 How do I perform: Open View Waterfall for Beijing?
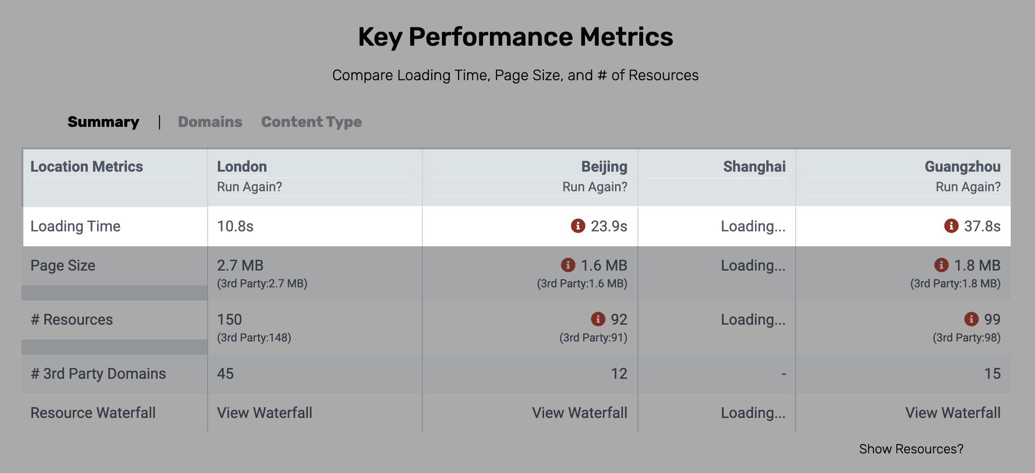[x=580, y=413]
